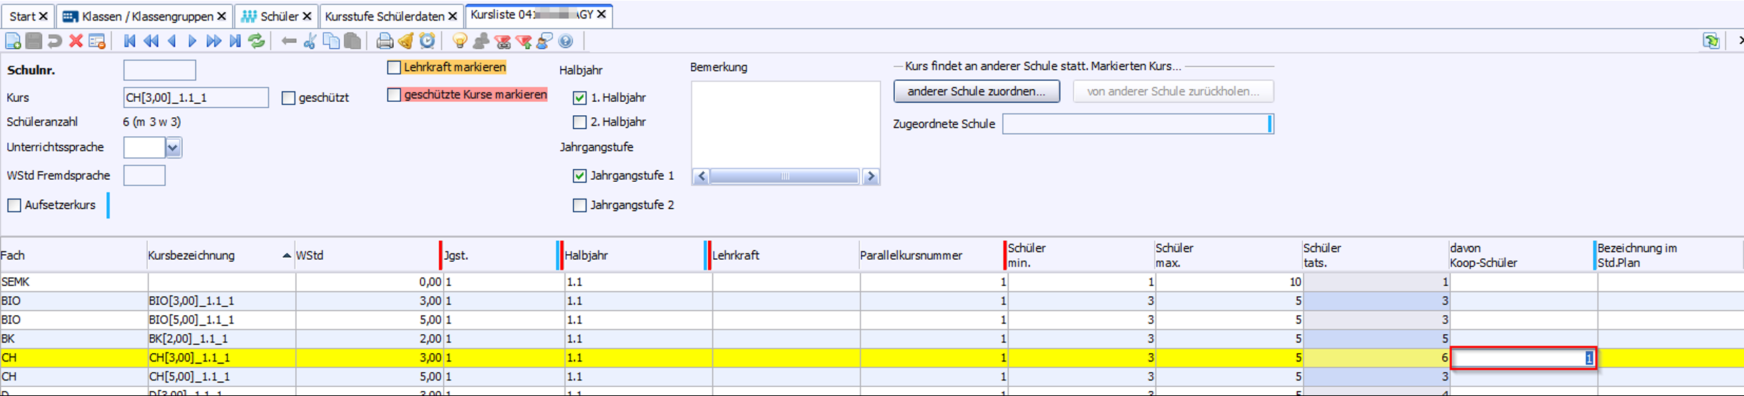Click the scissors cut icon

click(309, 41)
